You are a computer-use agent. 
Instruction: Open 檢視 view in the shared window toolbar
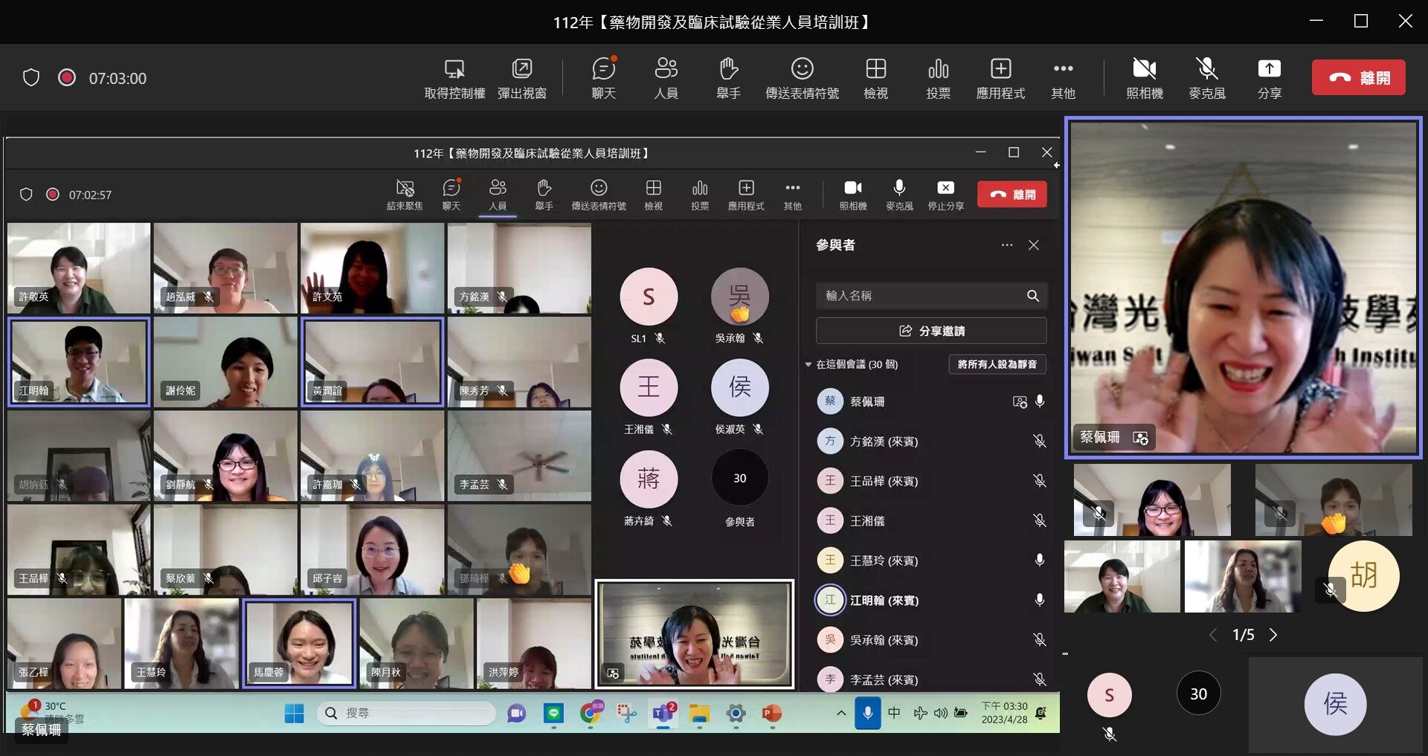coord(653,195)
